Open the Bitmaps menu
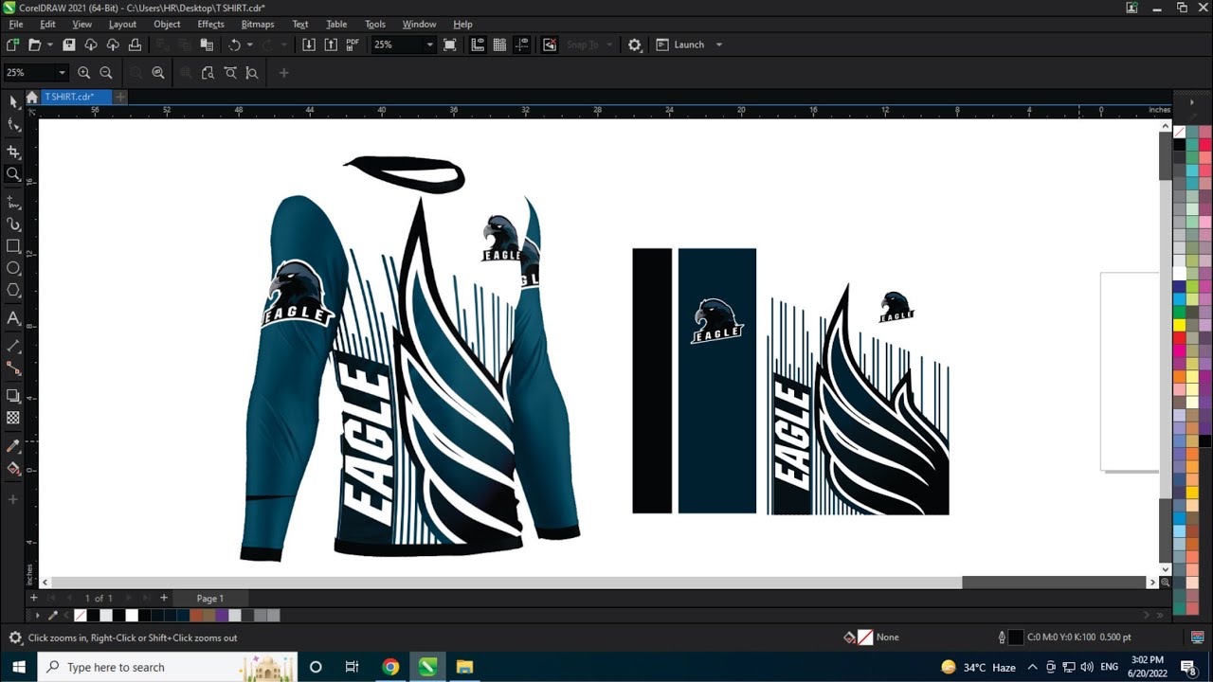 tap(258, 24)
